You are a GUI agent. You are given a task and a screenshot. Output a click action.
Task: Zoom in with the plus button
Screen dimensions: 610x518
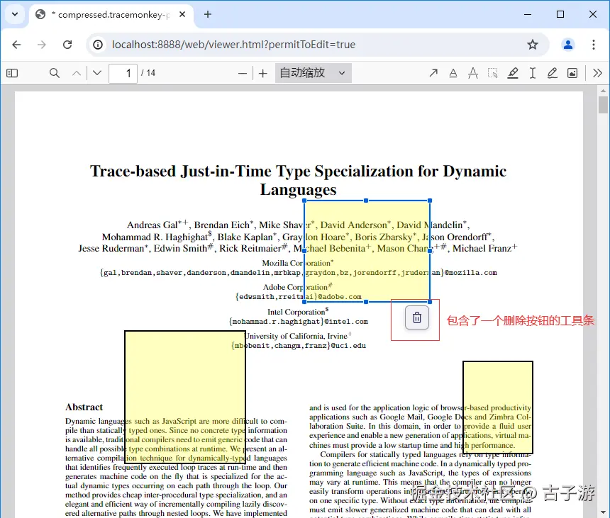tap(263, 73)
